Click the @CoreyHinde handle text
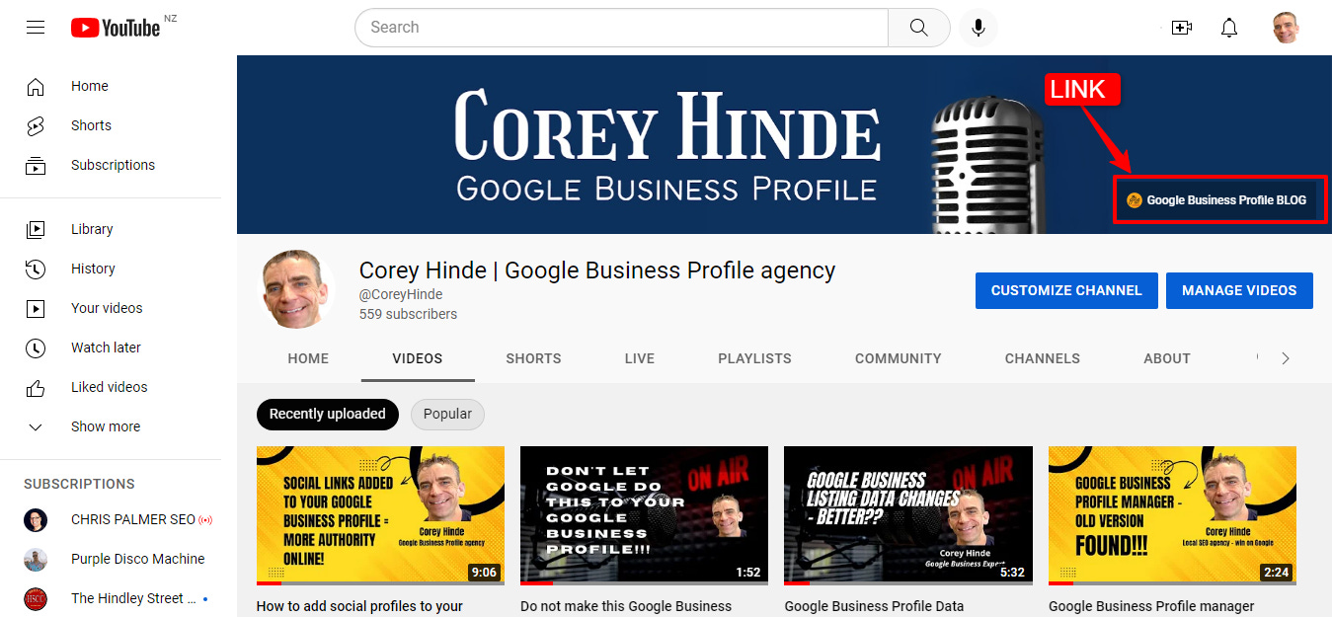 (401, 294)
